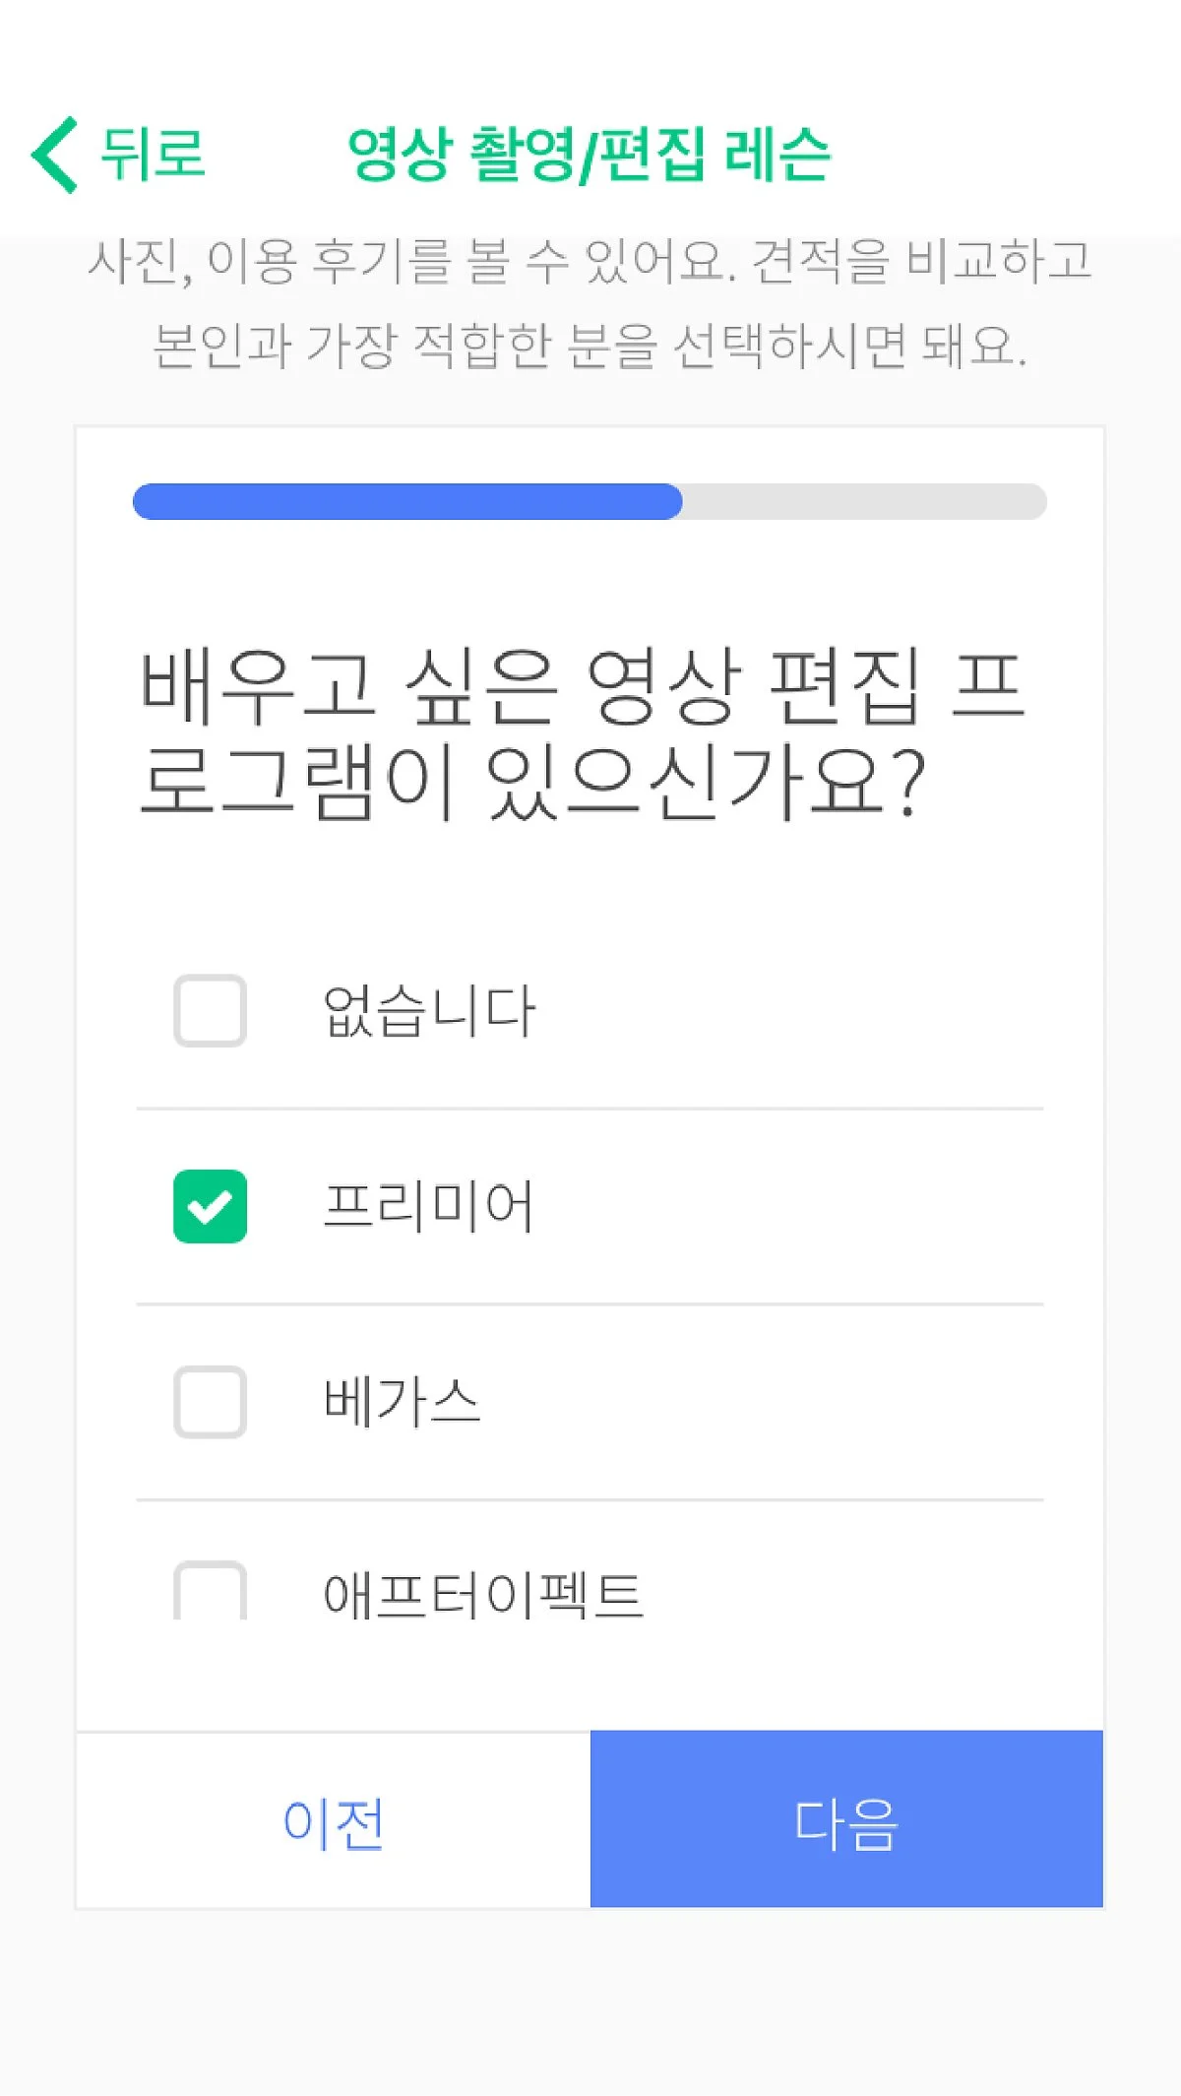This screenshot has width=1181, height=2096.
Task: Check the 없습니다 checkbox
Action: tap(210, 1010)
